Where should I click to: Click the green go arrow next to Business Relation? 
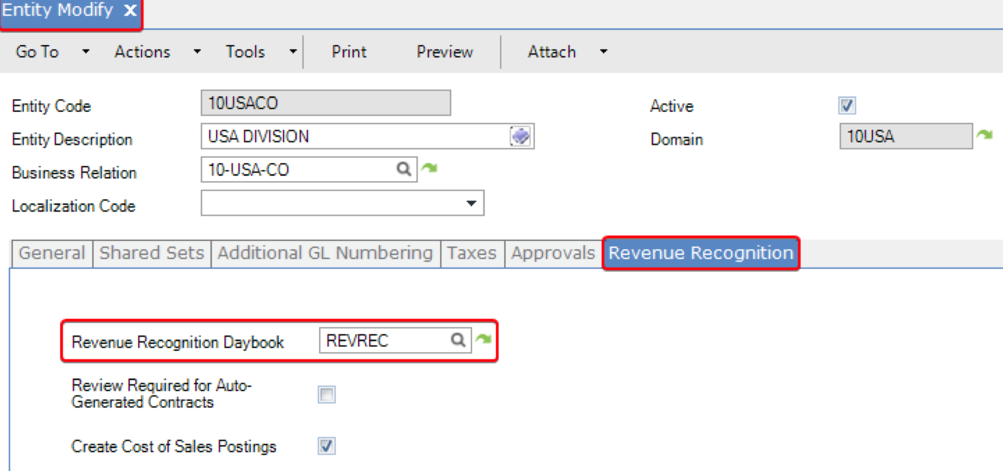tap(429, 169)
